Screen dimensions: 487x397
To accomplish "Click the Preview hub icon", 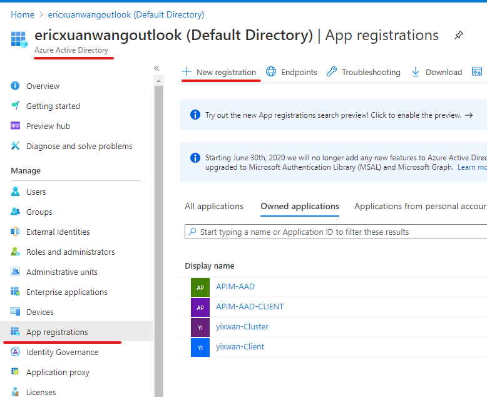I will coord(15,126).
